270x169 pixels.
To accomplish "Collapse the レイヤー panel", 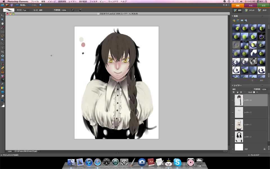I will pos(233,85).
